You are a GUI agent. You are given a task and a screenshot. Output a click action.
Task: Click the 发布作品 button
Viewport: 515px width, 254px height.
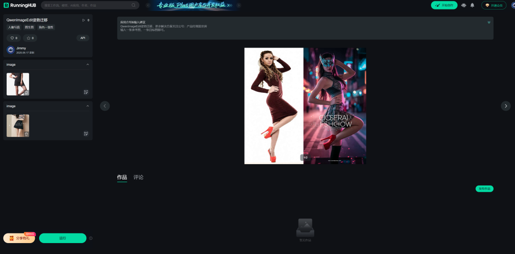pyautogui.click(x=484, y=189)
